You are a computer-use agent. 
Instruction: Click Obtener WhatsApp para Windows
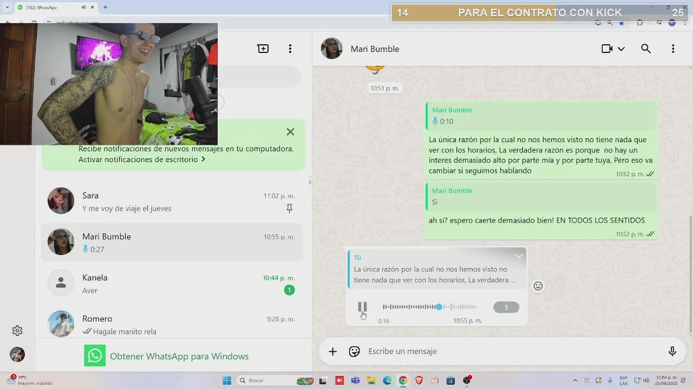[166, 356]
